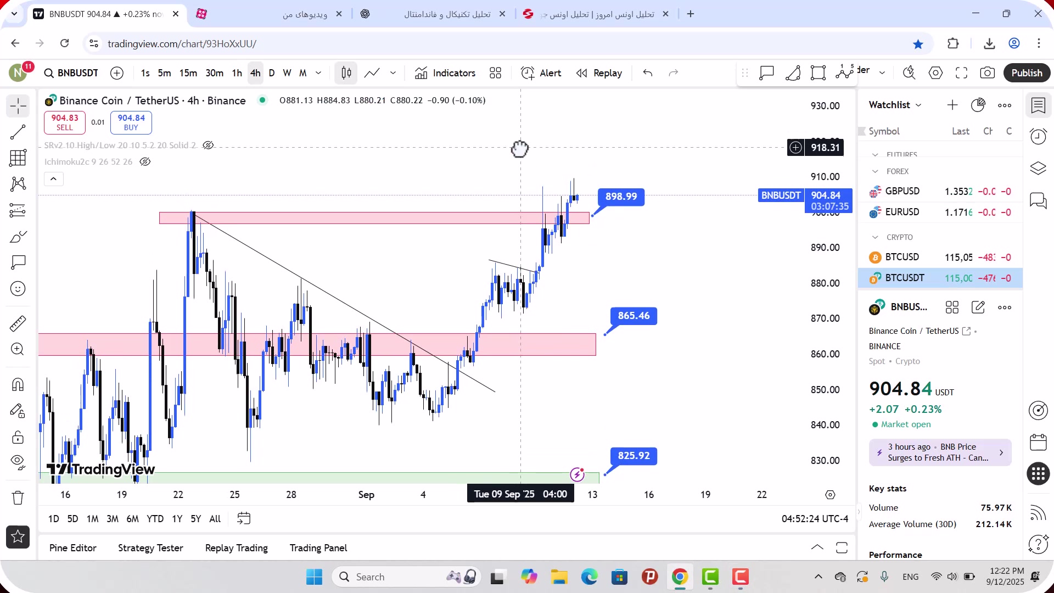The width and height of the screenshot is (1054, 593).
Task: Undo the last chart action
Action: (648, 73)
